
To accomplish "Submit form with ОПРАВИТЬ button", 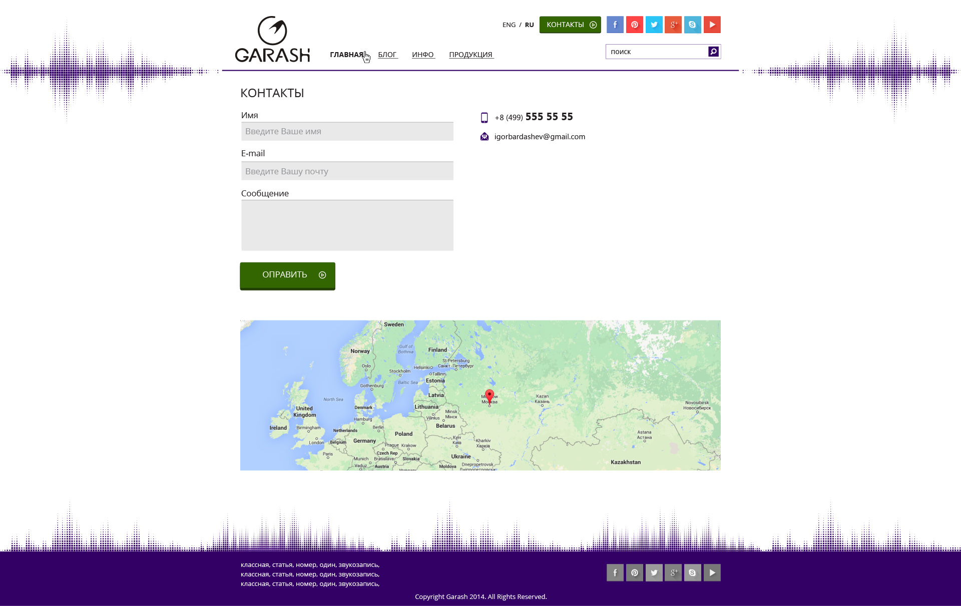I will click(x=287, y=276).
